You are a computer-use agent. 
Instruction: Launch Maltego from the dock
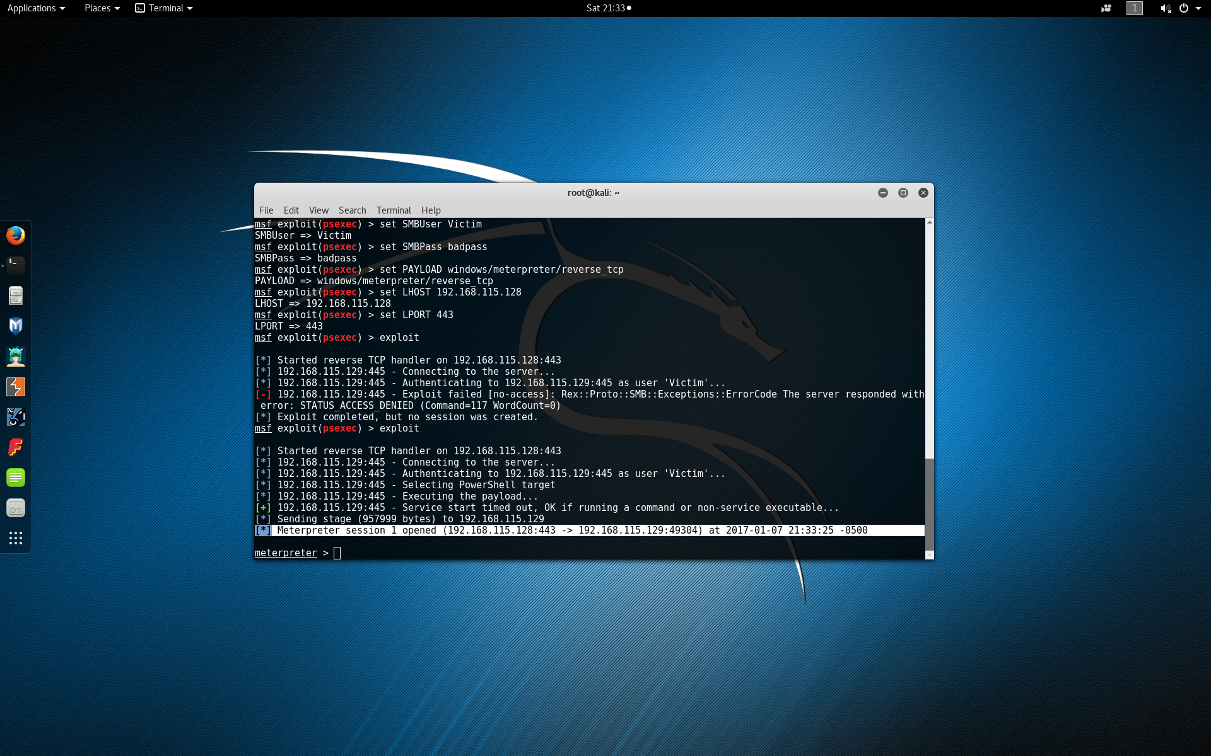point(16,417)
